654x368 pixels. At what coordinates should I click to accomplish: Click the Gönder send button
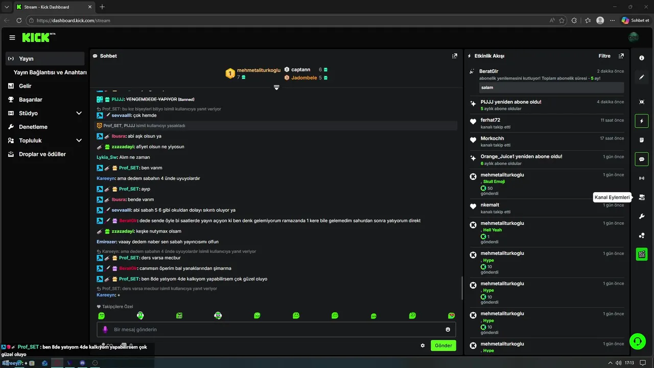[443, 346]
